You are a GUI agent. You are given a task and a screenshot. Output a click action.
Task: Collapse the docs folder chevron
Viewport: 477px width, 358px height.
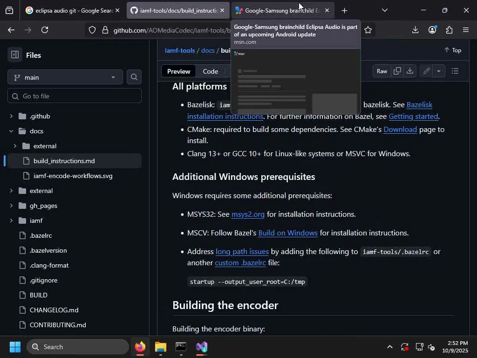click(11, 131)
